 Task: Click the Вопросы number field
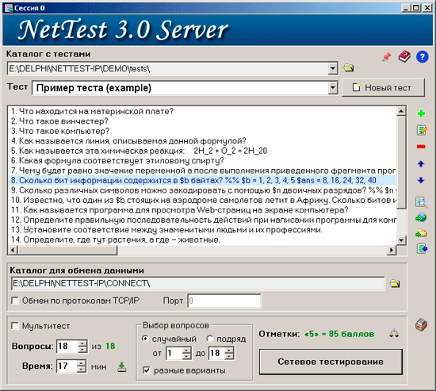pyautogui.click(x=67, y=347)
